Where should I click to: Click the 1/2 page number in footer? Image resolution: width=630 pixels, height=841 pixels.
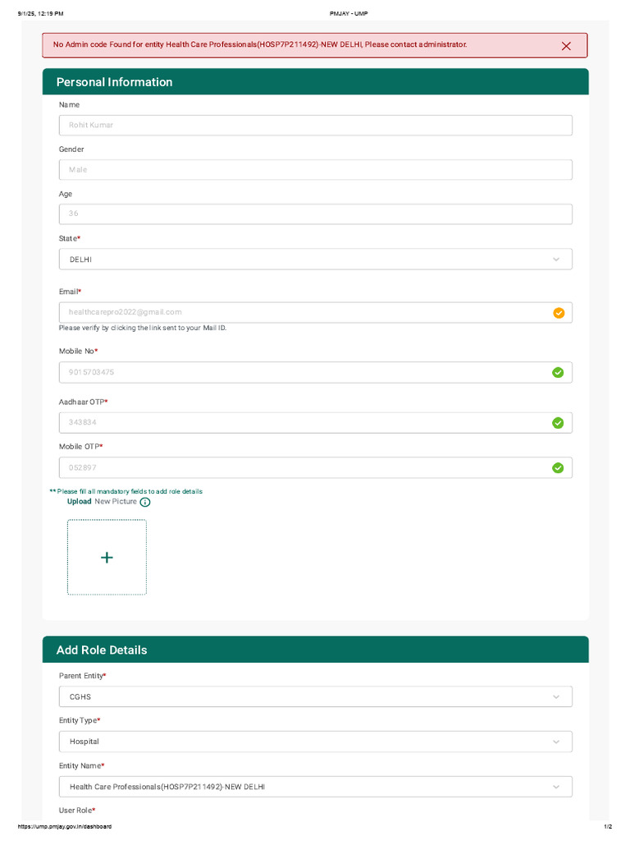[x=608, y=826]
